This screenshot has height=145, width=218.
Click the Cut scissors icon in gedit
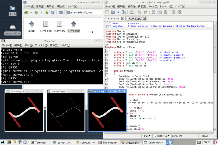153,12
